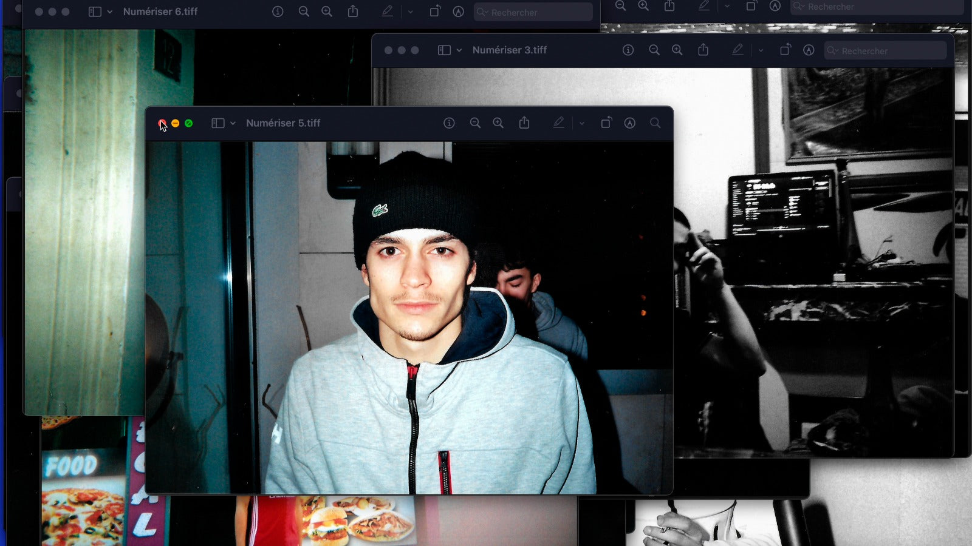Select highlight pen in Numériser 5.tiff toolbar

click(x=558, y=123)
